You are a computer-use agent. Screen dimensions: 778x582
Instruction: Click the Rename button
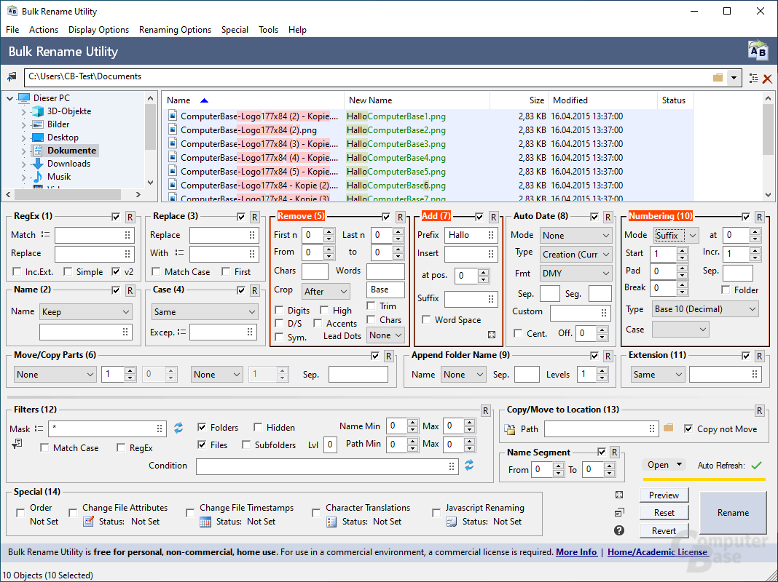[x=733, y=512]
